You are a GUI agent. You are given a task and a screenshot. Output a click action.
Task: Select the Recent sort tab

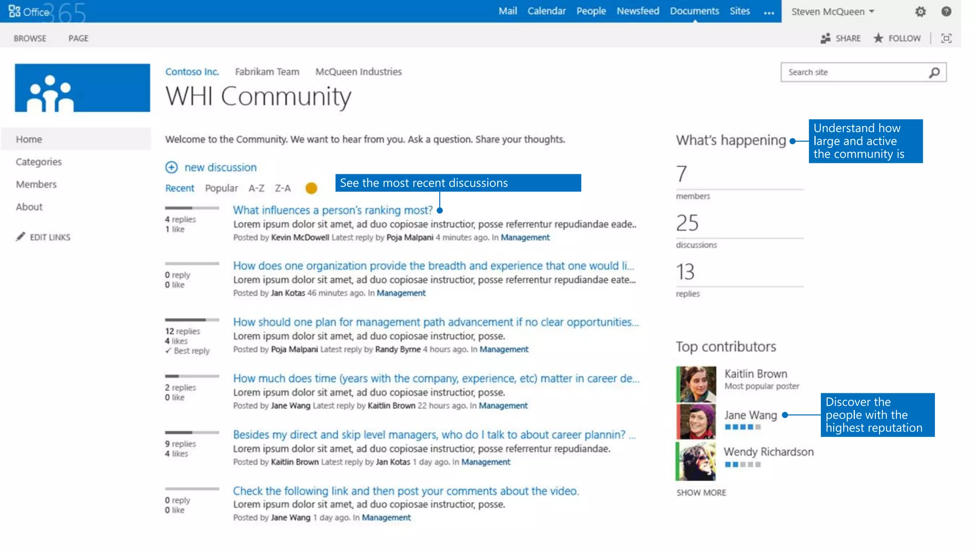coord(180,188)
